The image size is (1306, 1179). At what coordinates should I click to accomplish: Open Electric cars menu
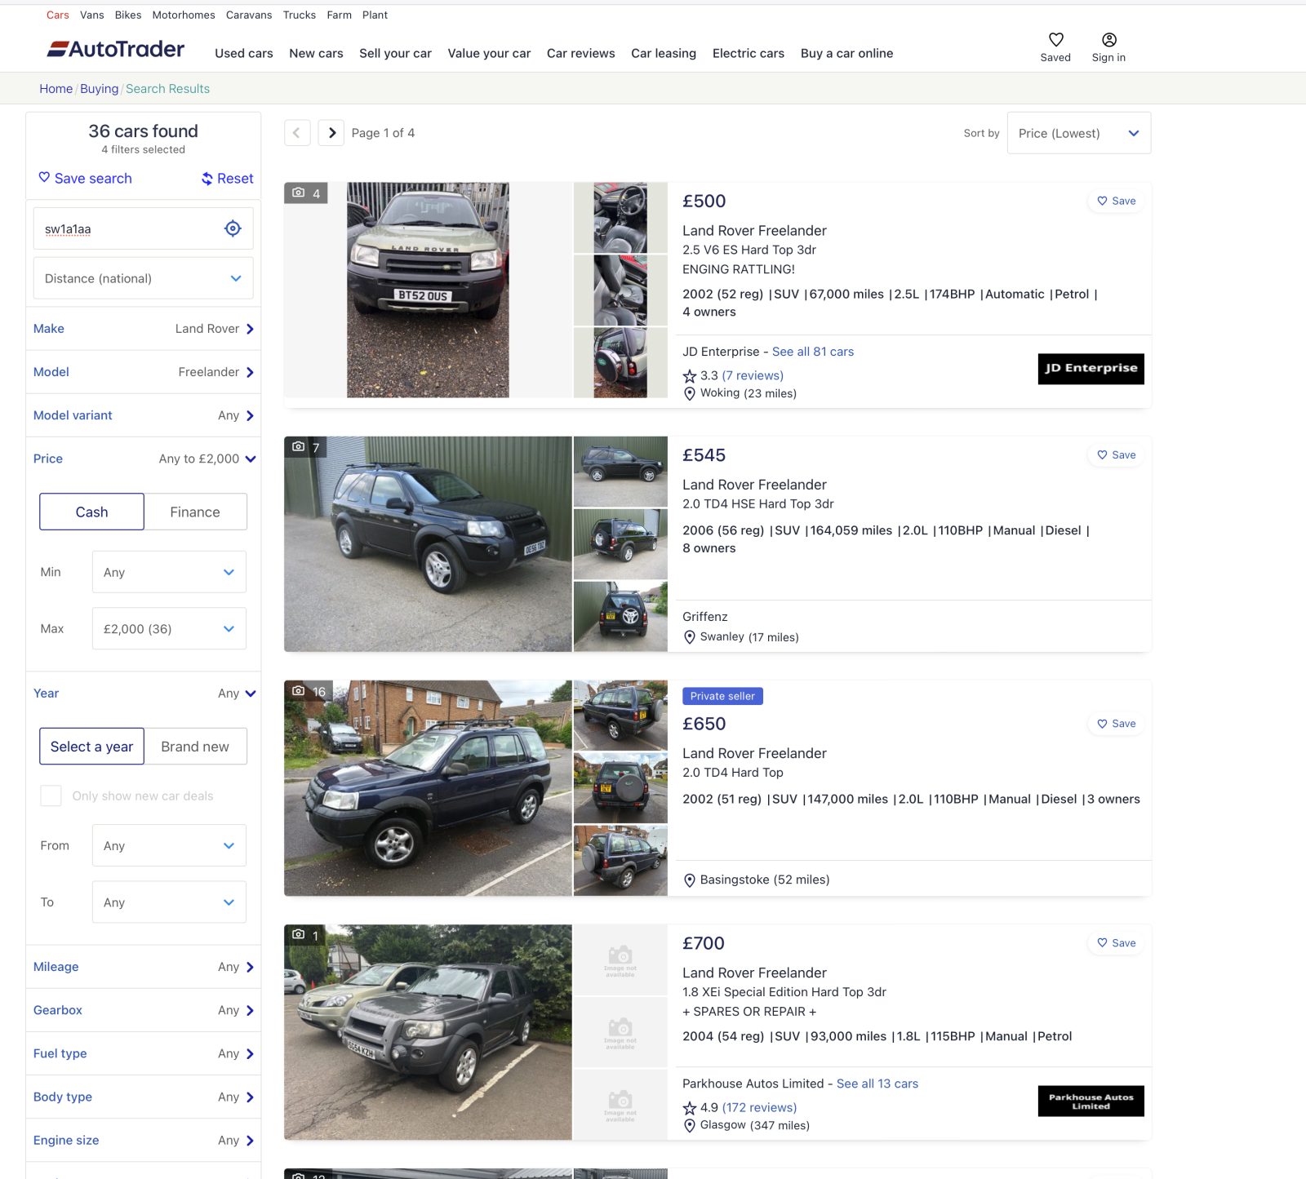click(748, 53)
